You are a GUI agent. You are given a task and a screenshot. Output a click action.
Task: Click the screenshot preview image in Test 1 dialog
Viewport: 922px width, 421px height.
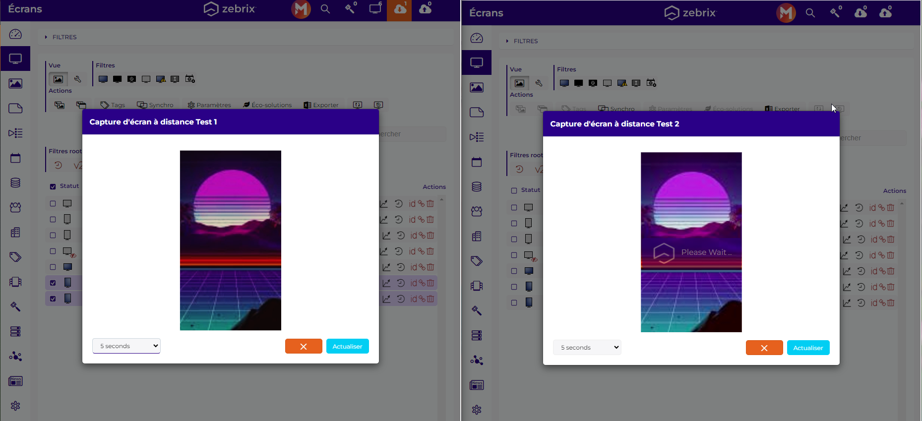tap(231, 241)
